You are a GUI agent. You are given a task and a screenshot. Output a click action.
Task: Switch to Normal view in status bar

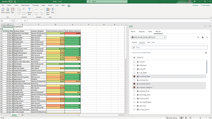181,118
